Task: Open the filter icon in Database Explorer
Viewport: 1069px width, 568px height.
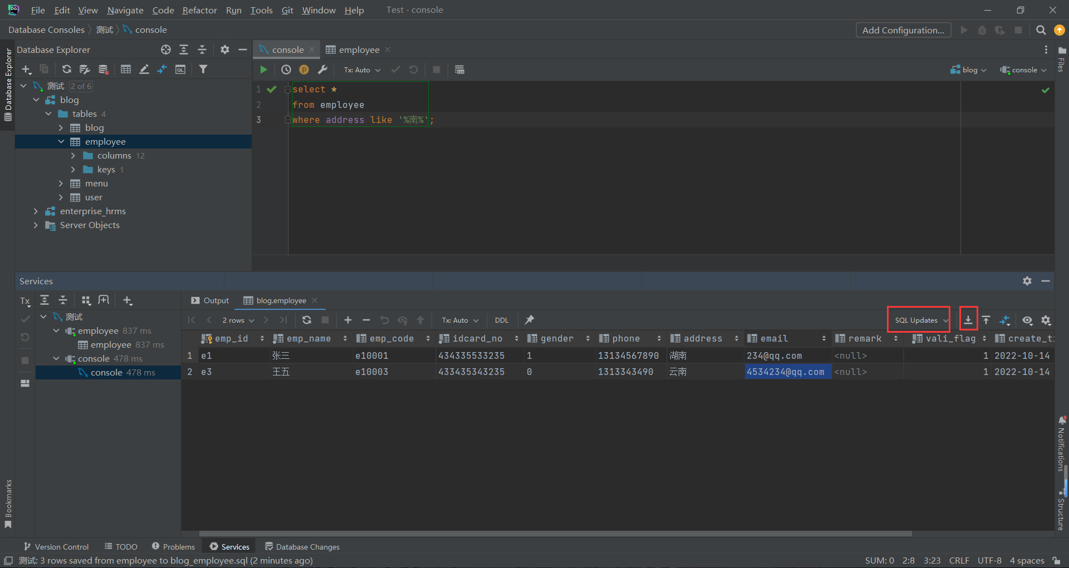Action: coord(203,69)
